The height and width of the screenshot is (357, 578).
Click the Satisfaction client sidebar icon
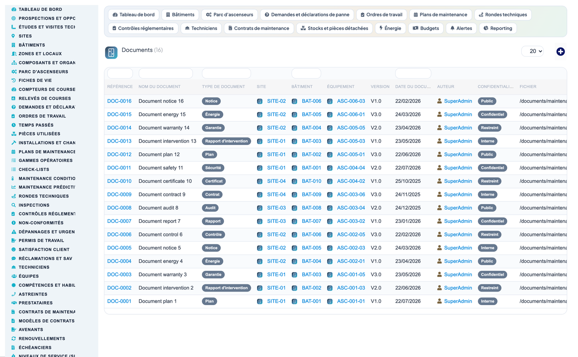[14, 249]
